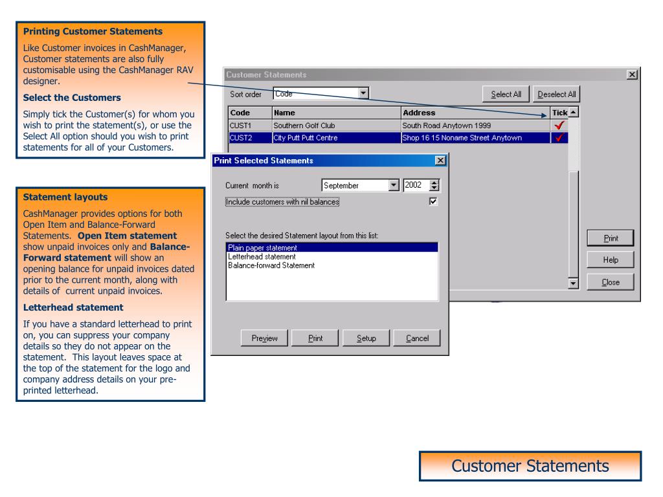Image resolution: width=663 pixels, height=497 pixels.
Task: Close Customer Statements window with X icon
Action: point(632,75)
